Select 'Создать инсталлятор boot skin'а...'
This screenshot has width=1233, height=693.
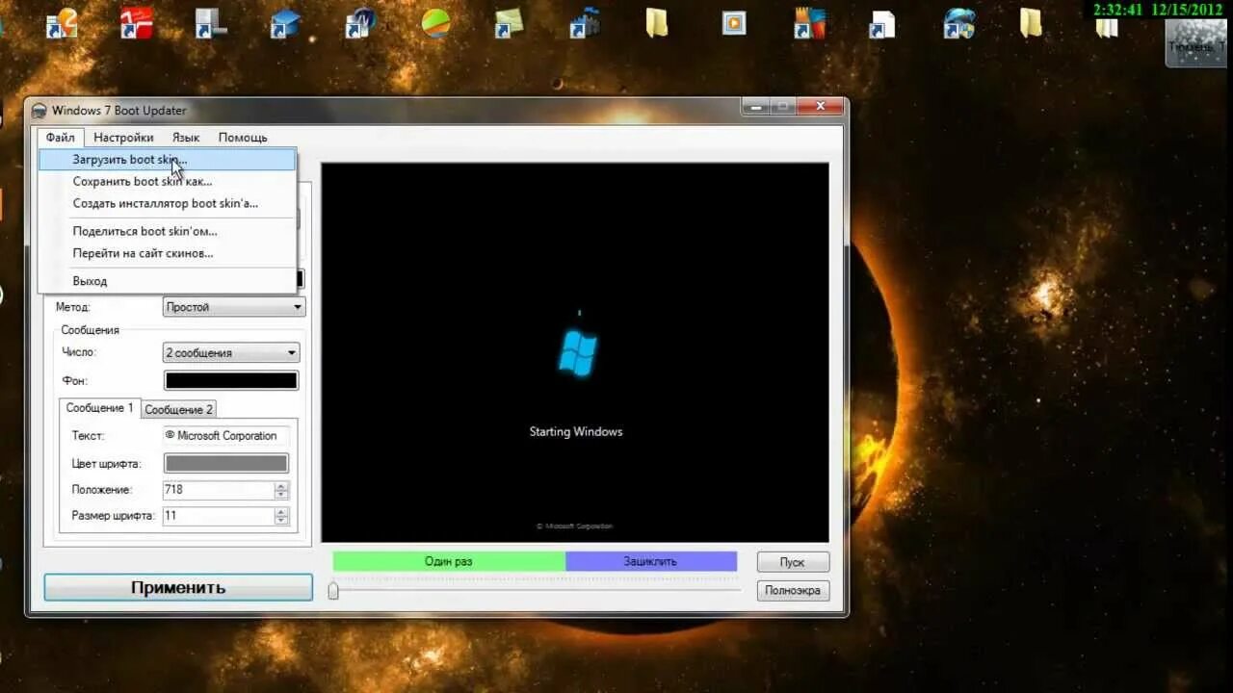pyautogui.click(x=167, y=203)
